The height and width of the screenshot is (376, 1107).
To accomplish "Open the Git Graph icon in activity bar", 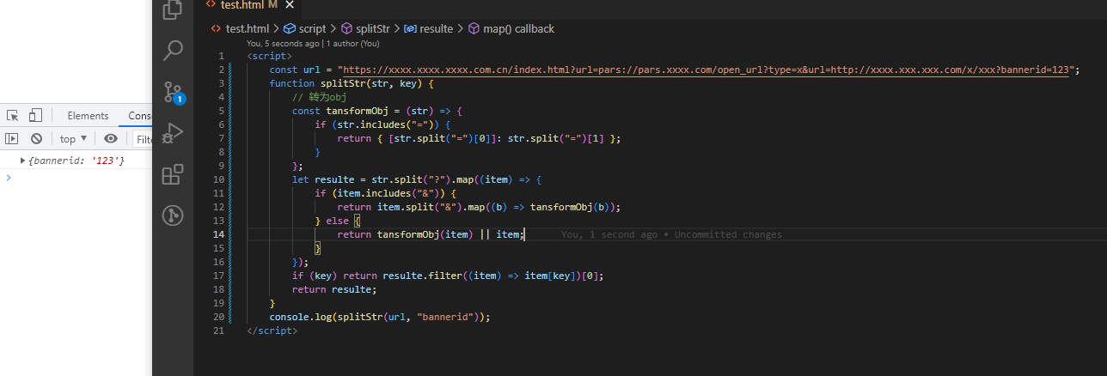I will (x=173, y=215).
